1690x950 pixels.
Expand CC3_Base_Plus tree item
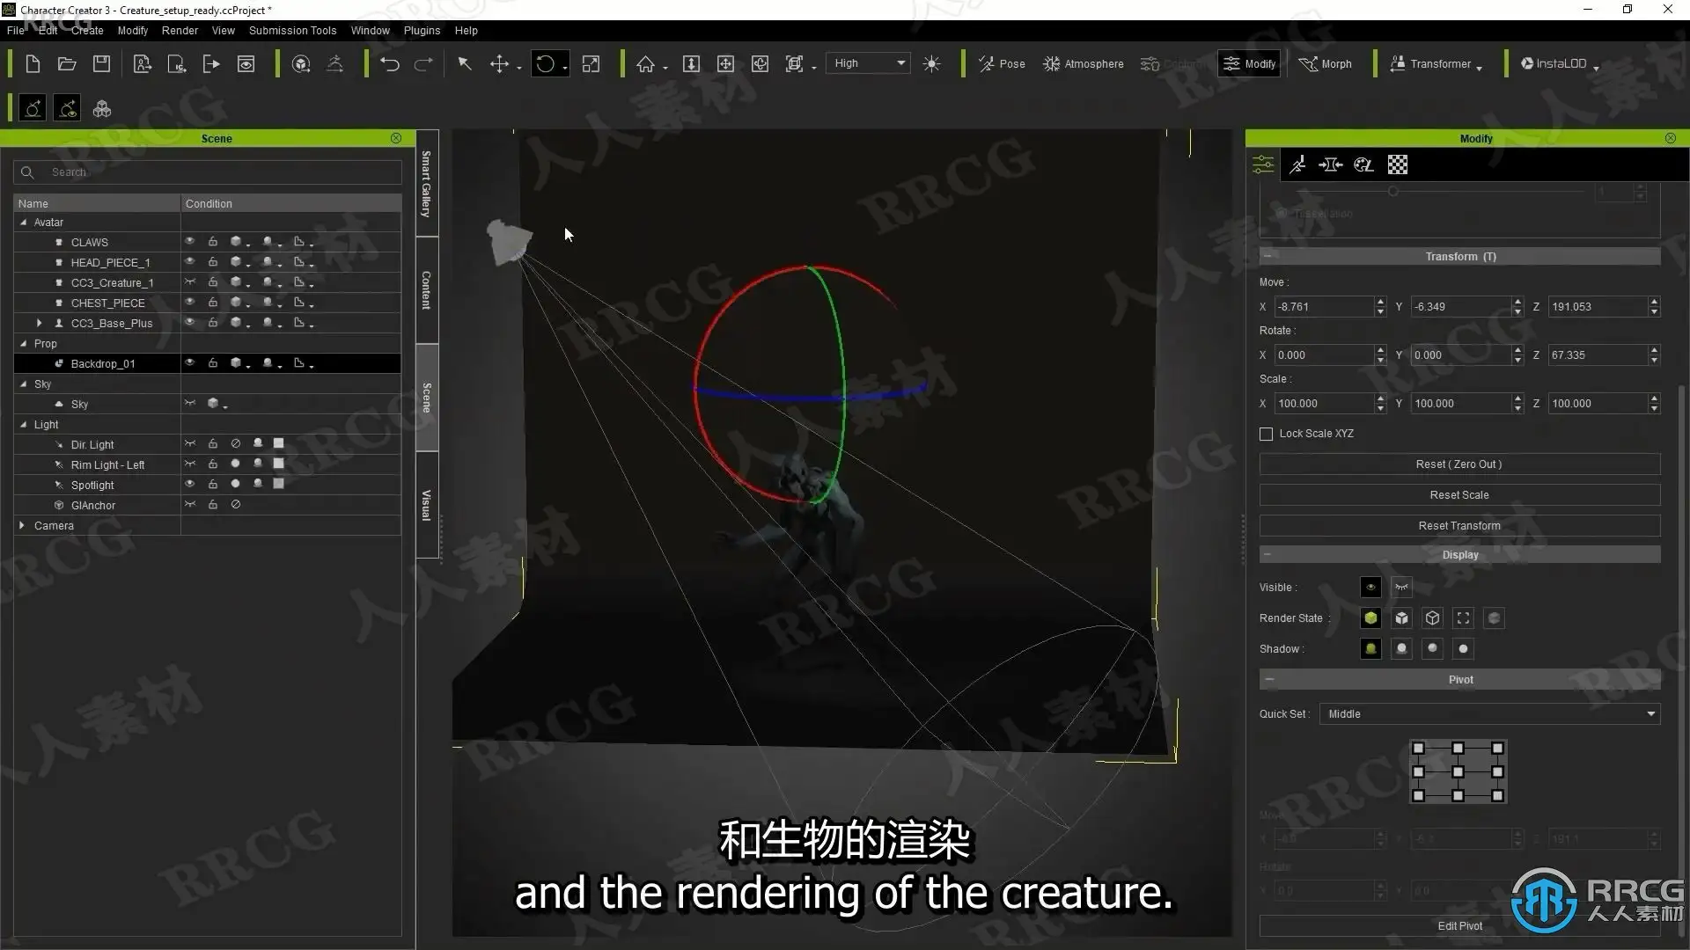click(x=39, y=323)
